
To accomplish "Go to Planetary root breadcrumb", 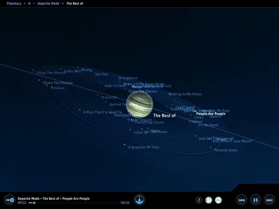I will coord(14,3).
